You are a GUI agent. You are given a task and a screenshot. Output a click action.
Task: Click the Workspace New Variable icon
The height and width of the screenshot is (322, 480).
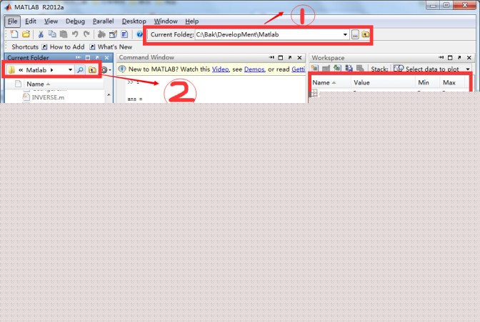click(315, 68)
